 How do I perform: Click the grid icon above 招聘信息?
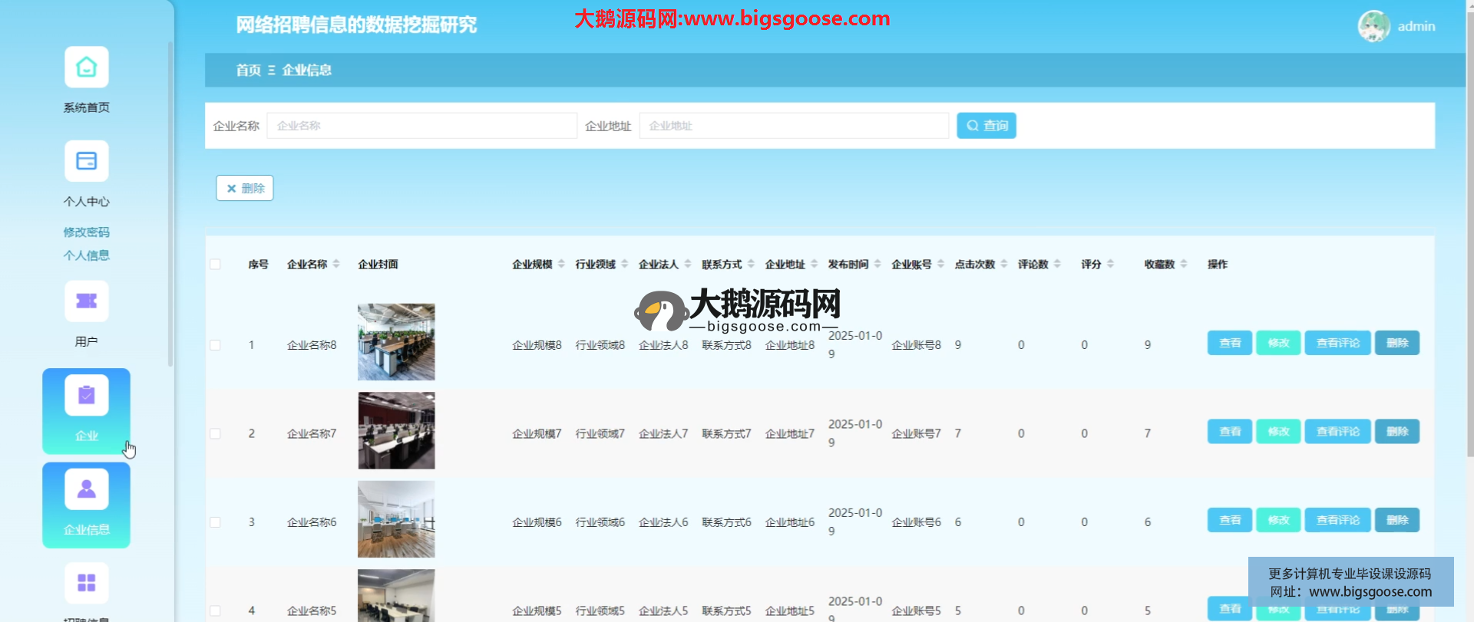pos(86,583)
